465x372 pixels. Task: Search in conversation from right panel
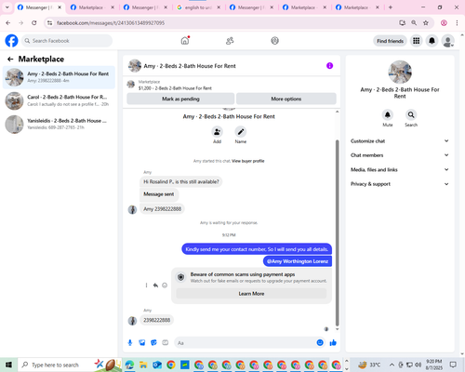coord(411,115)
